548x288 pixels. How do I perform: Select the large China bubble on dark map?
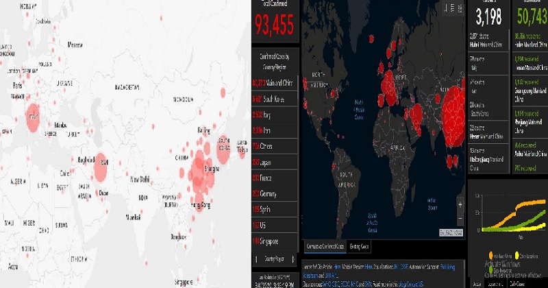pos(453,117)
